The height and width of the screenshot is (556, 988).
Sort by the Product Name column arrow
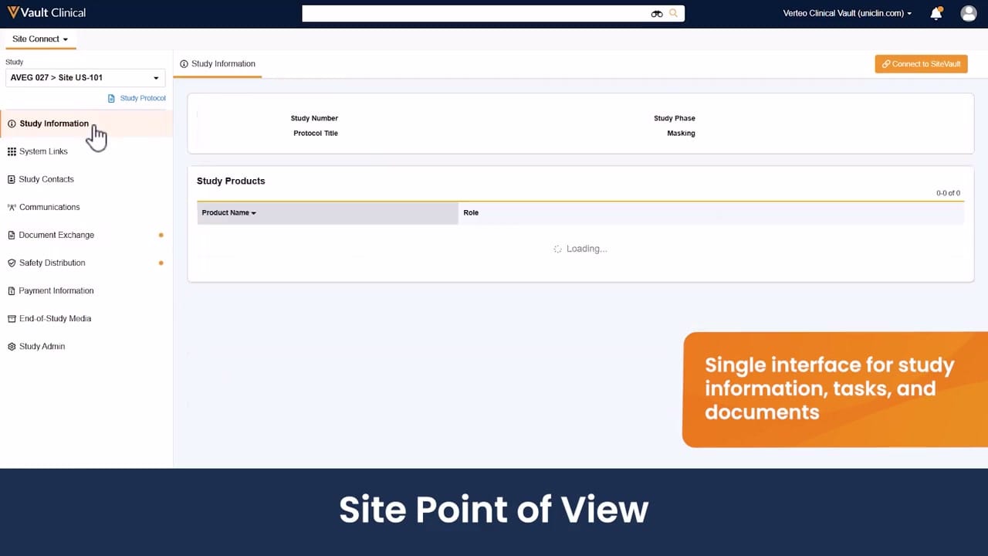click(x=253, y=213)
